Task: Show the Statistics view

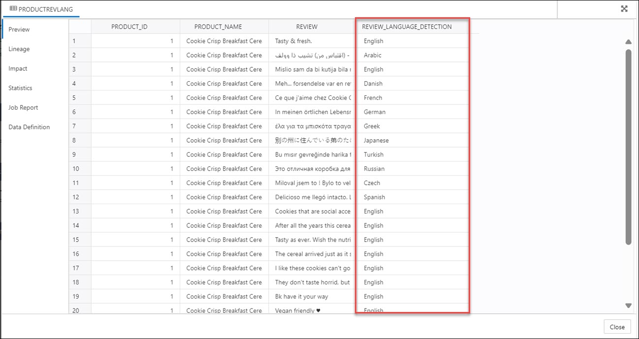Action: pyautogui.click(x=20, y=88)
